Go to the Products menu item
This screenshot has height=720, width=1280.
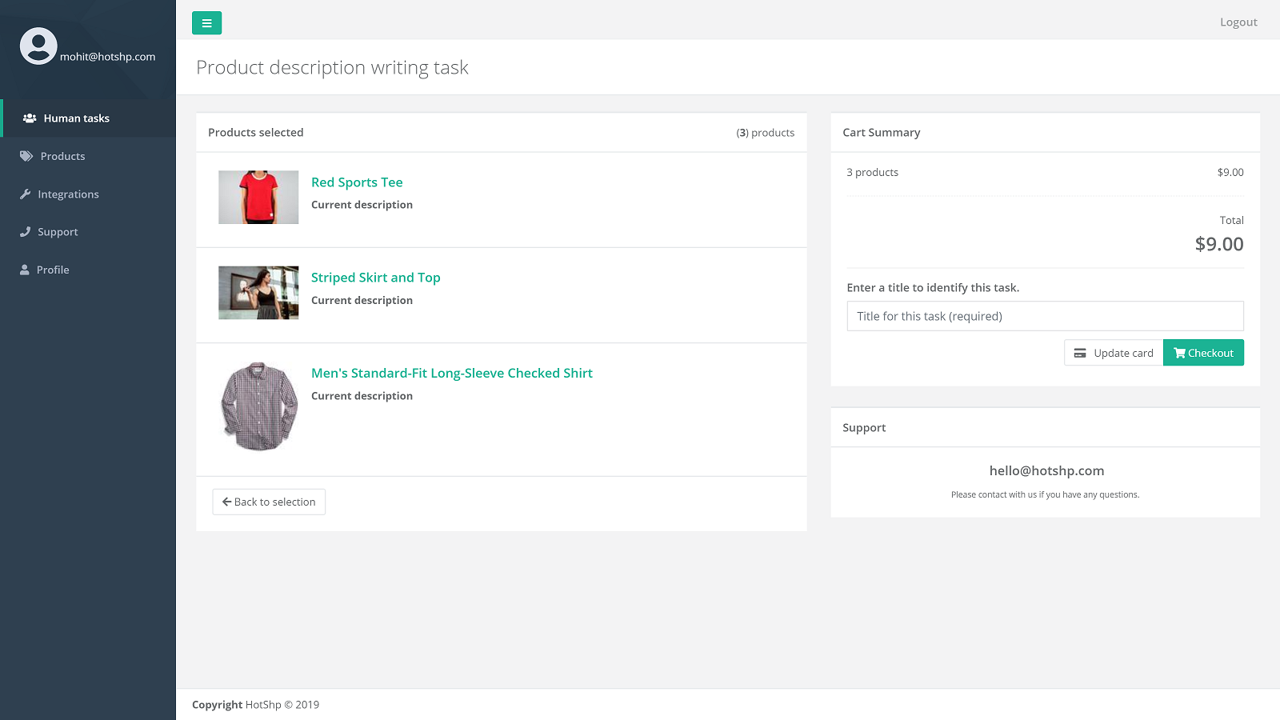tap(62, 156)
